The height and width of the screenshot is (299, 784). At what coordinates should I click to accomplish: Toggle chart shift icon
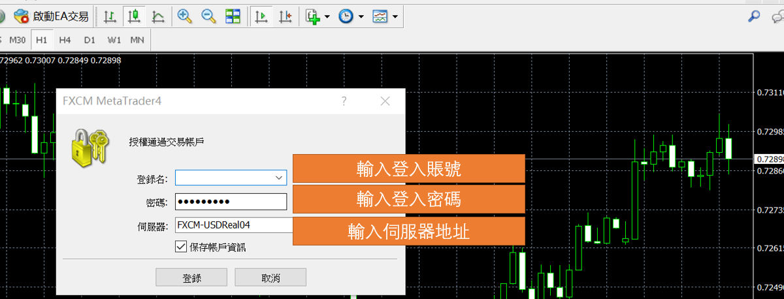coord(285,16)
